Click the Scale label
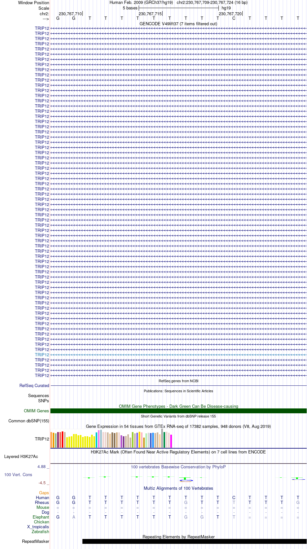This screenshot has width=307, height=549. pyautogui.click(x=44, y=8)
